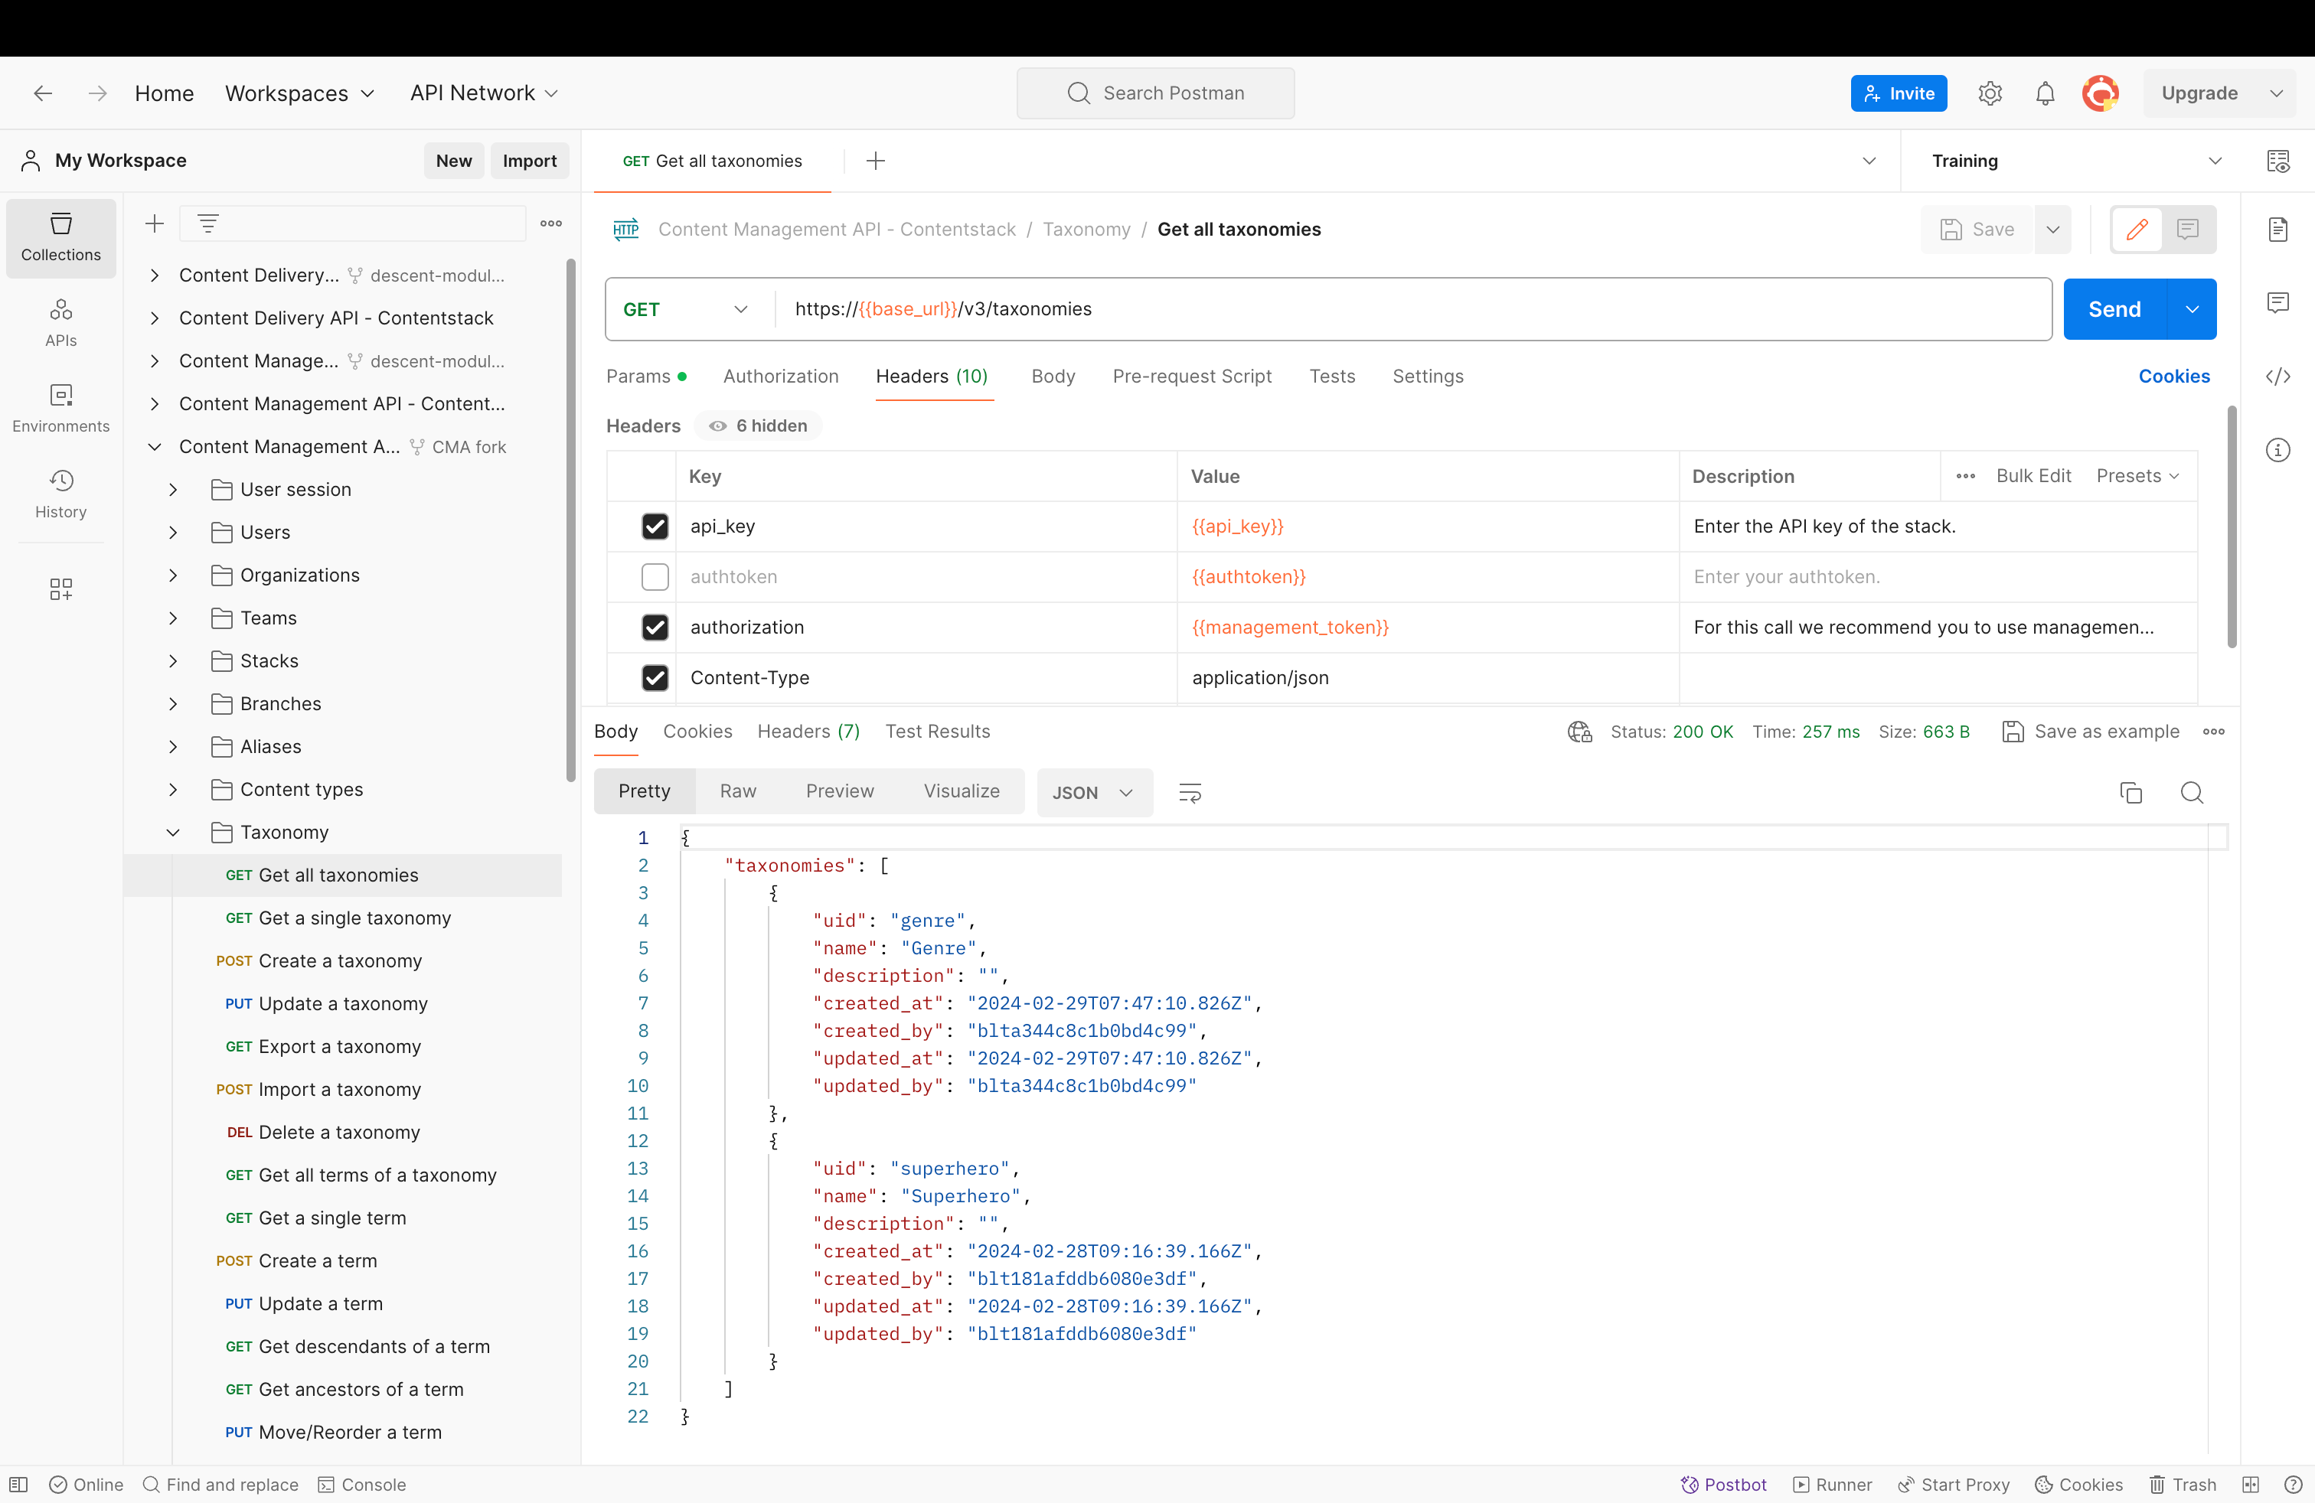The image size is (2315, 1503).
Task: Click the request URL input field
Action: click(x=1412, y=309)
